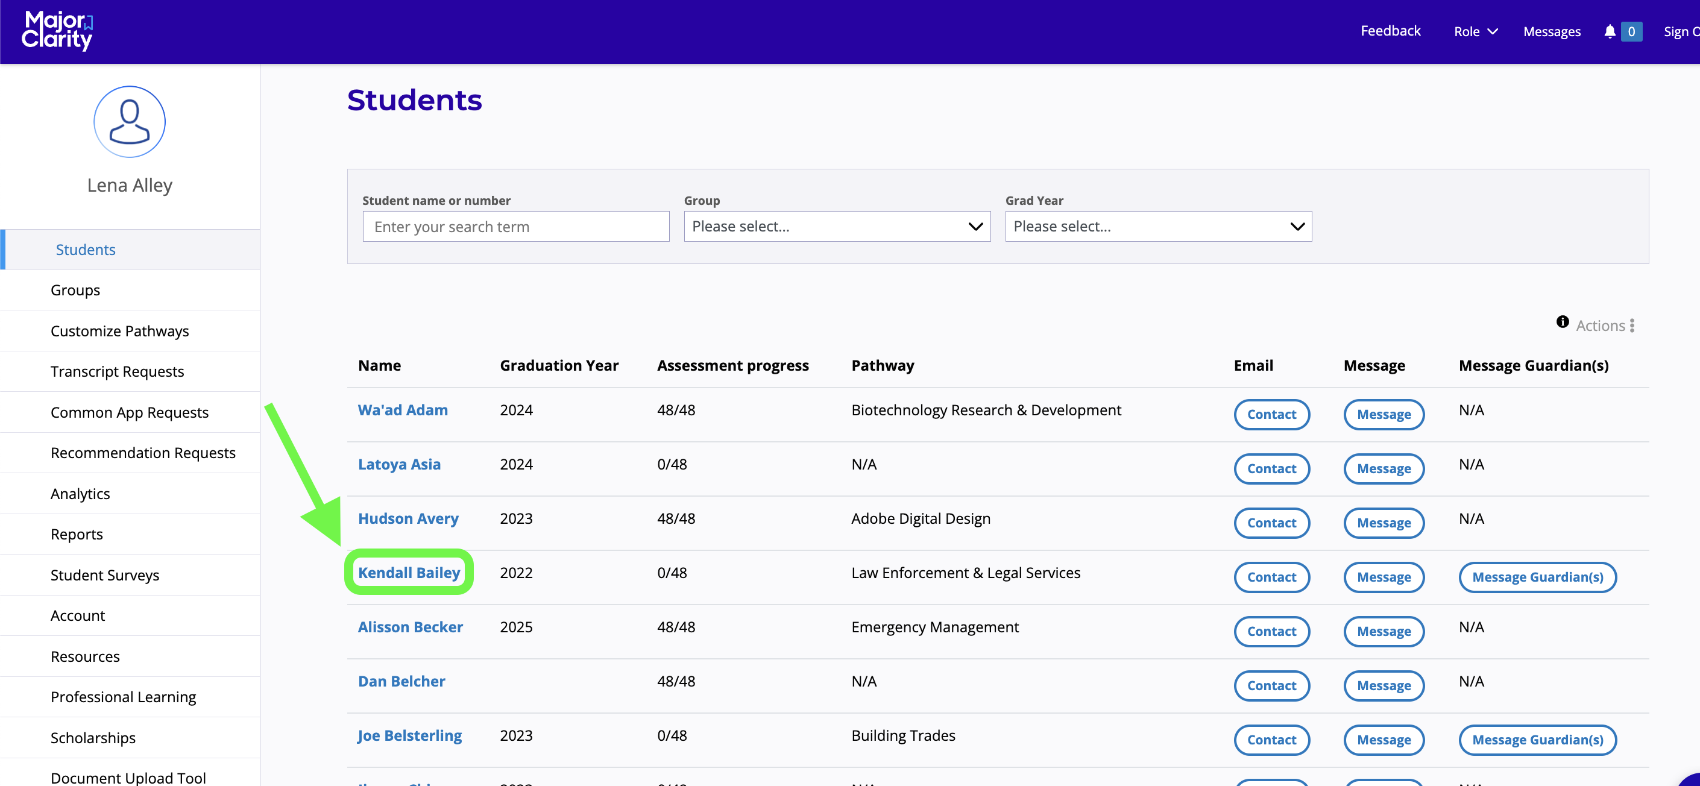Viewport: 1700px width, 786px height.
Task: Open Professional Learning in the sidebar
Action: click(130, 697)
